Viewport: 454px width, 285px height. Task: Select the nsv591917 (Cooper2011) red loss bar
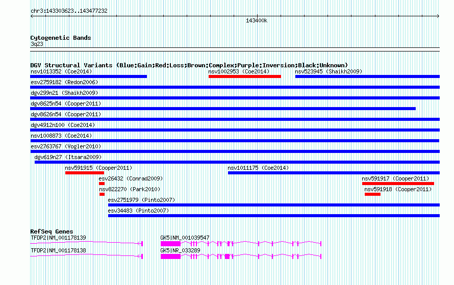(x=398, y=184)
